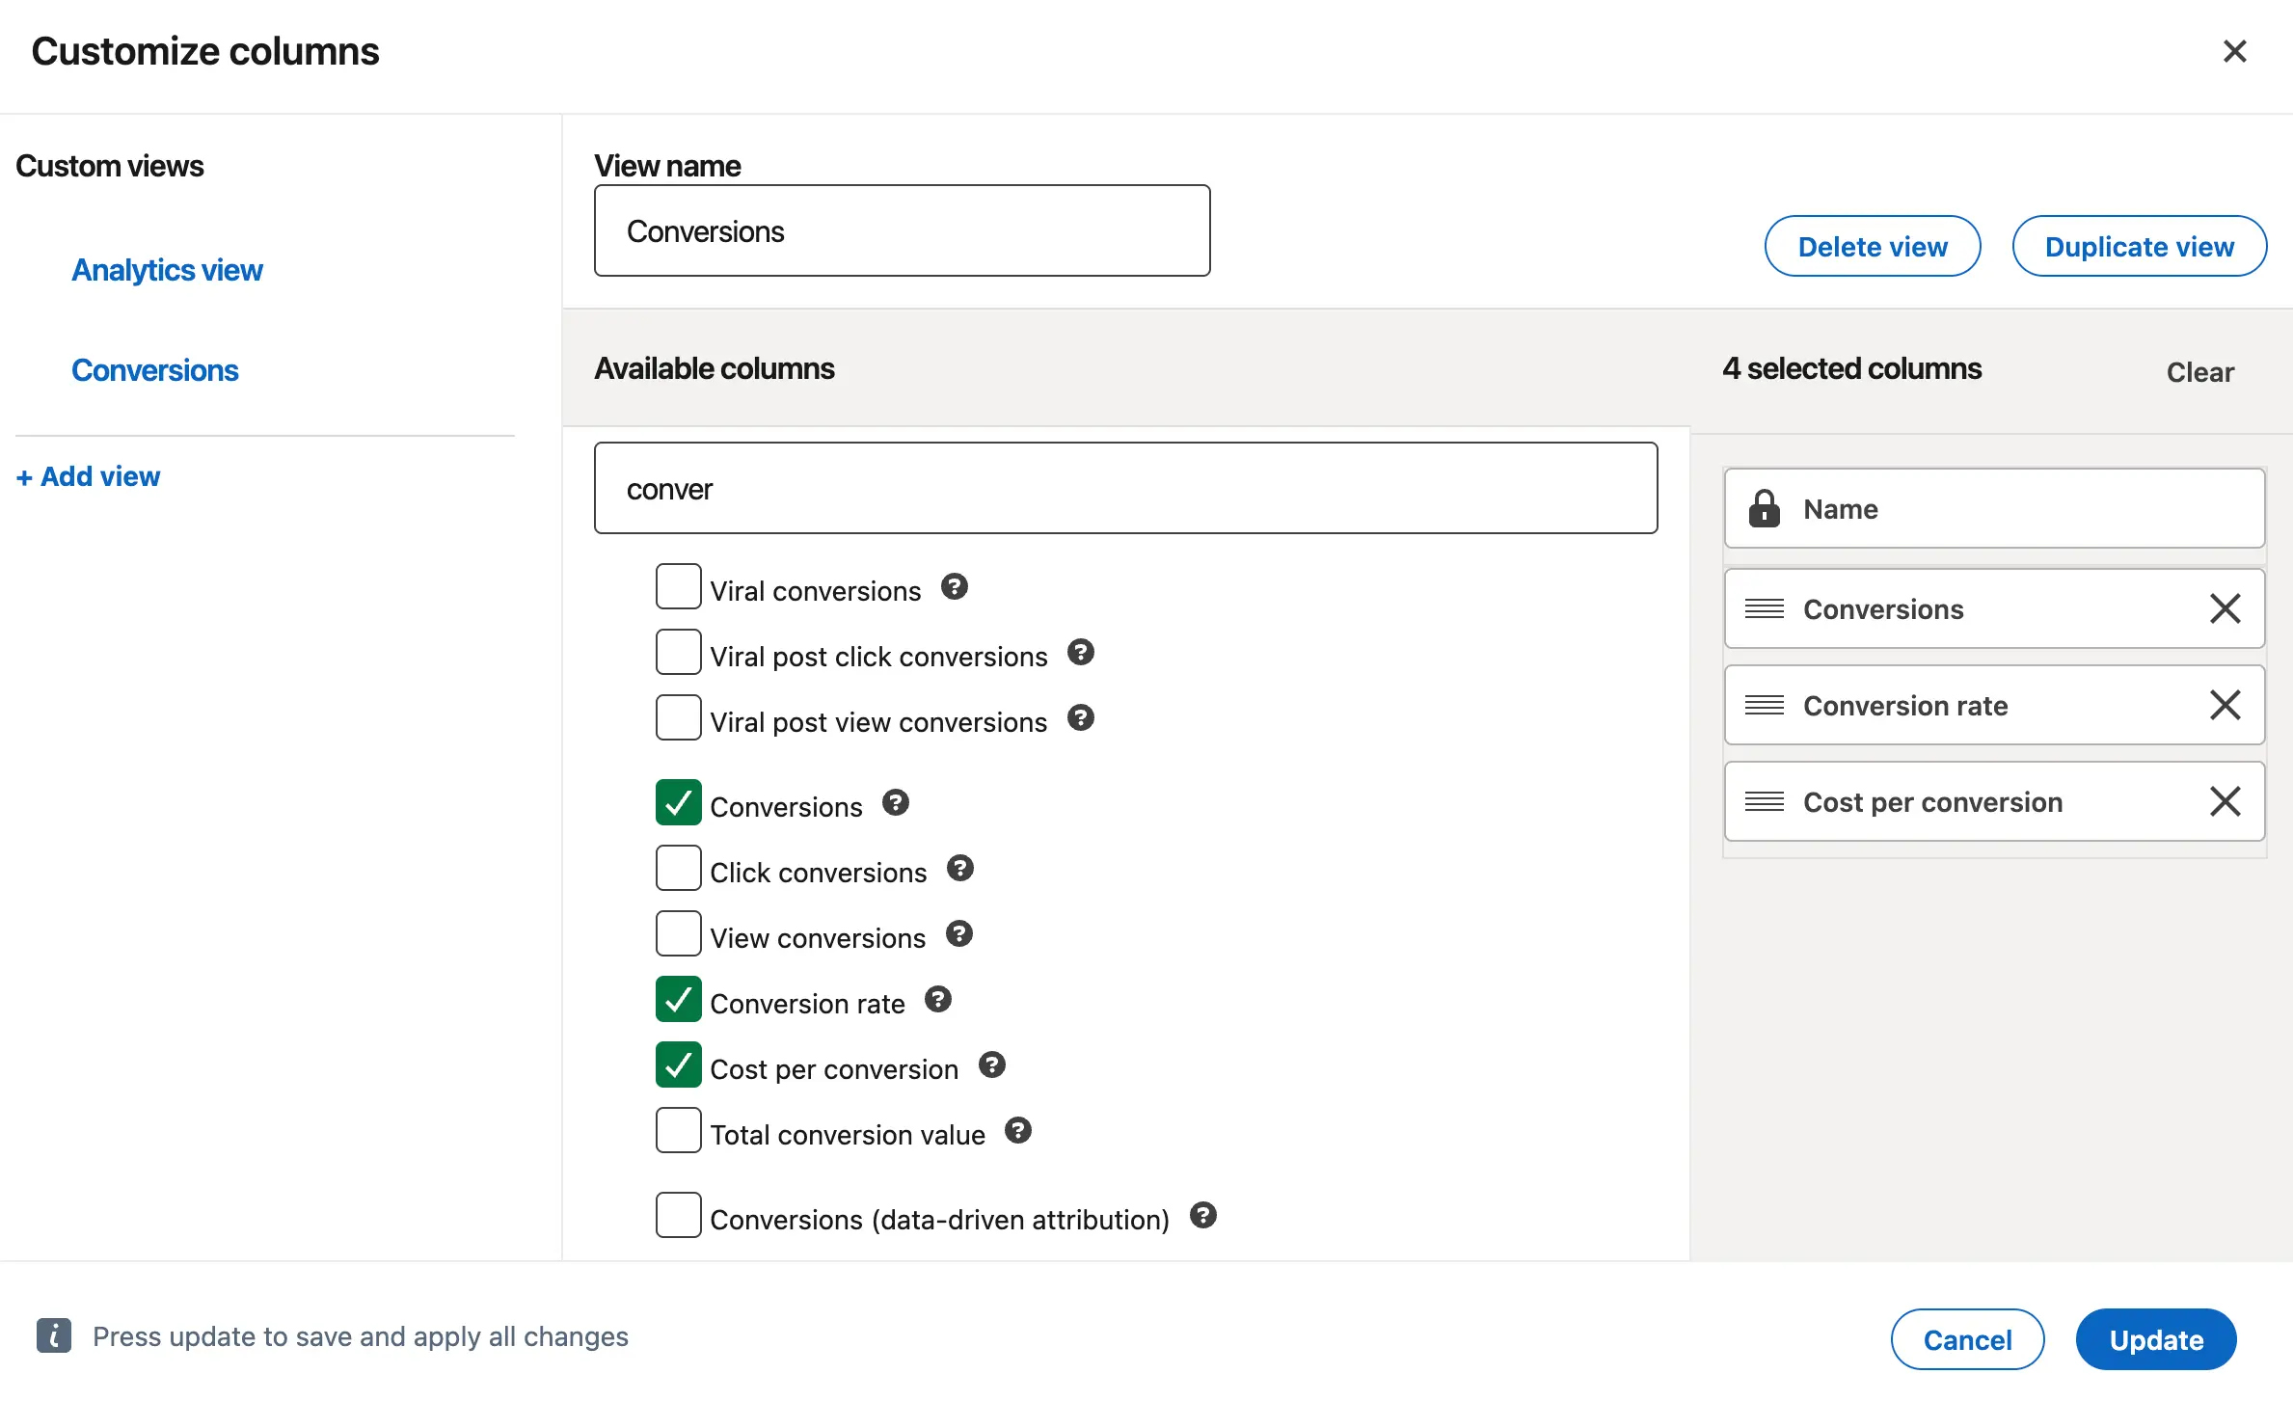Click the info icon near bottom message

tap(53, 1336)
